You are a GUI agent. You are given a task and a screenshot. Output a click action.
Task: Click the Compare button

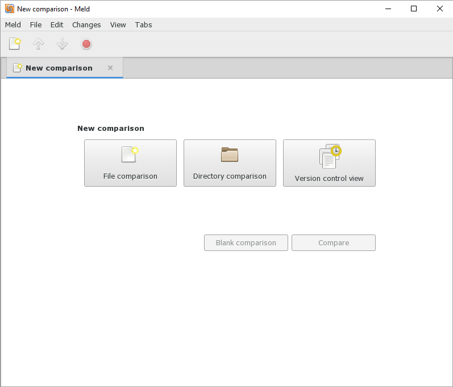(334, 242)
